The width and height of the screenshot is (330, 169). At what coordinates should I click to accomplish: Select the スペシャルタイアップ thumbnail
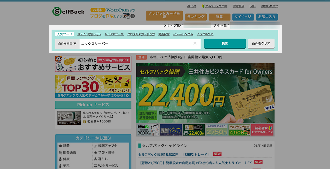(x=171, y=130)
